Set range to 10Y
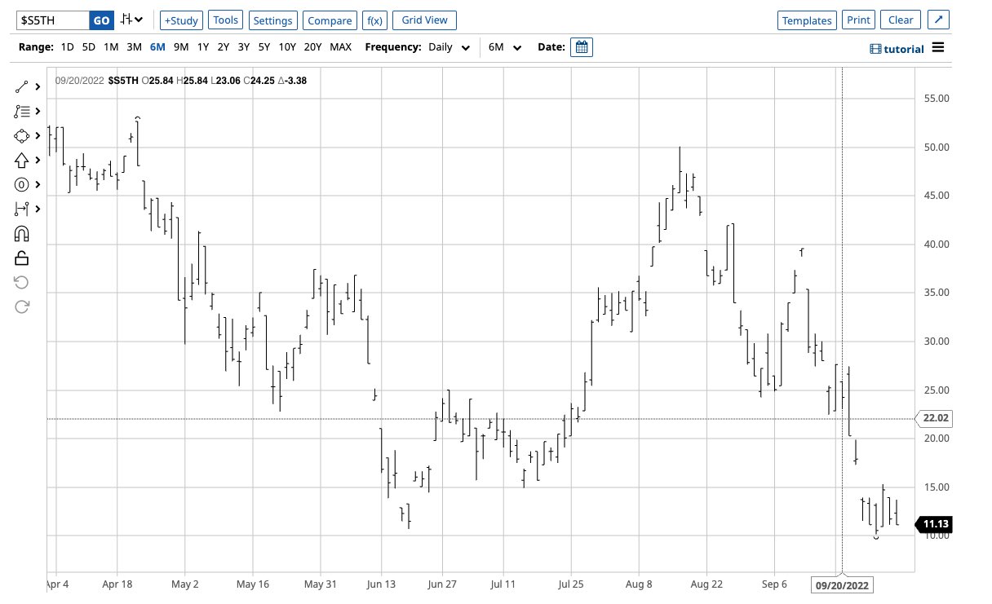This screenshot has height=604, width=992. [287, 47]
